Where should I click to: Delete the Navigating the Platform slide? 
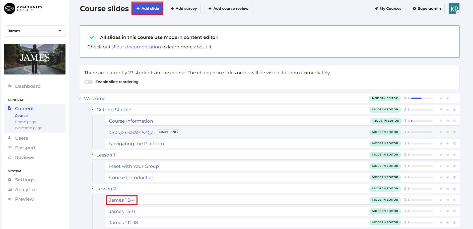click(x=454, y=143)
